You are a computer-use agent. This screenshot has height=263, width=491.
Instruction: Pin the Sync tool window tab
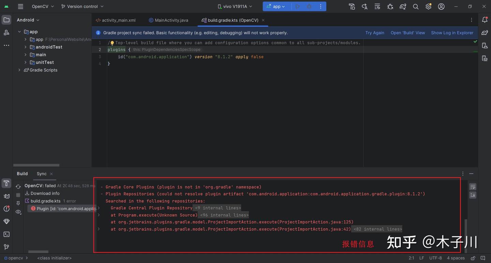pos(18,203)
